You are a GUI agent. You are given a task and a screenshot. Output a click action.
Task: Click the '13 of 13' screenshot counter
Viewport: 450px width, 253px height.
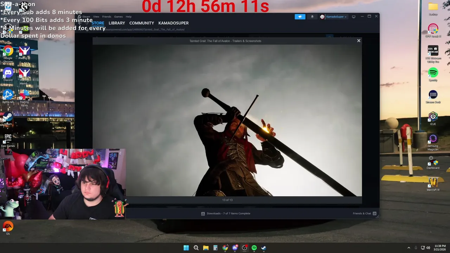pos(227,200)
